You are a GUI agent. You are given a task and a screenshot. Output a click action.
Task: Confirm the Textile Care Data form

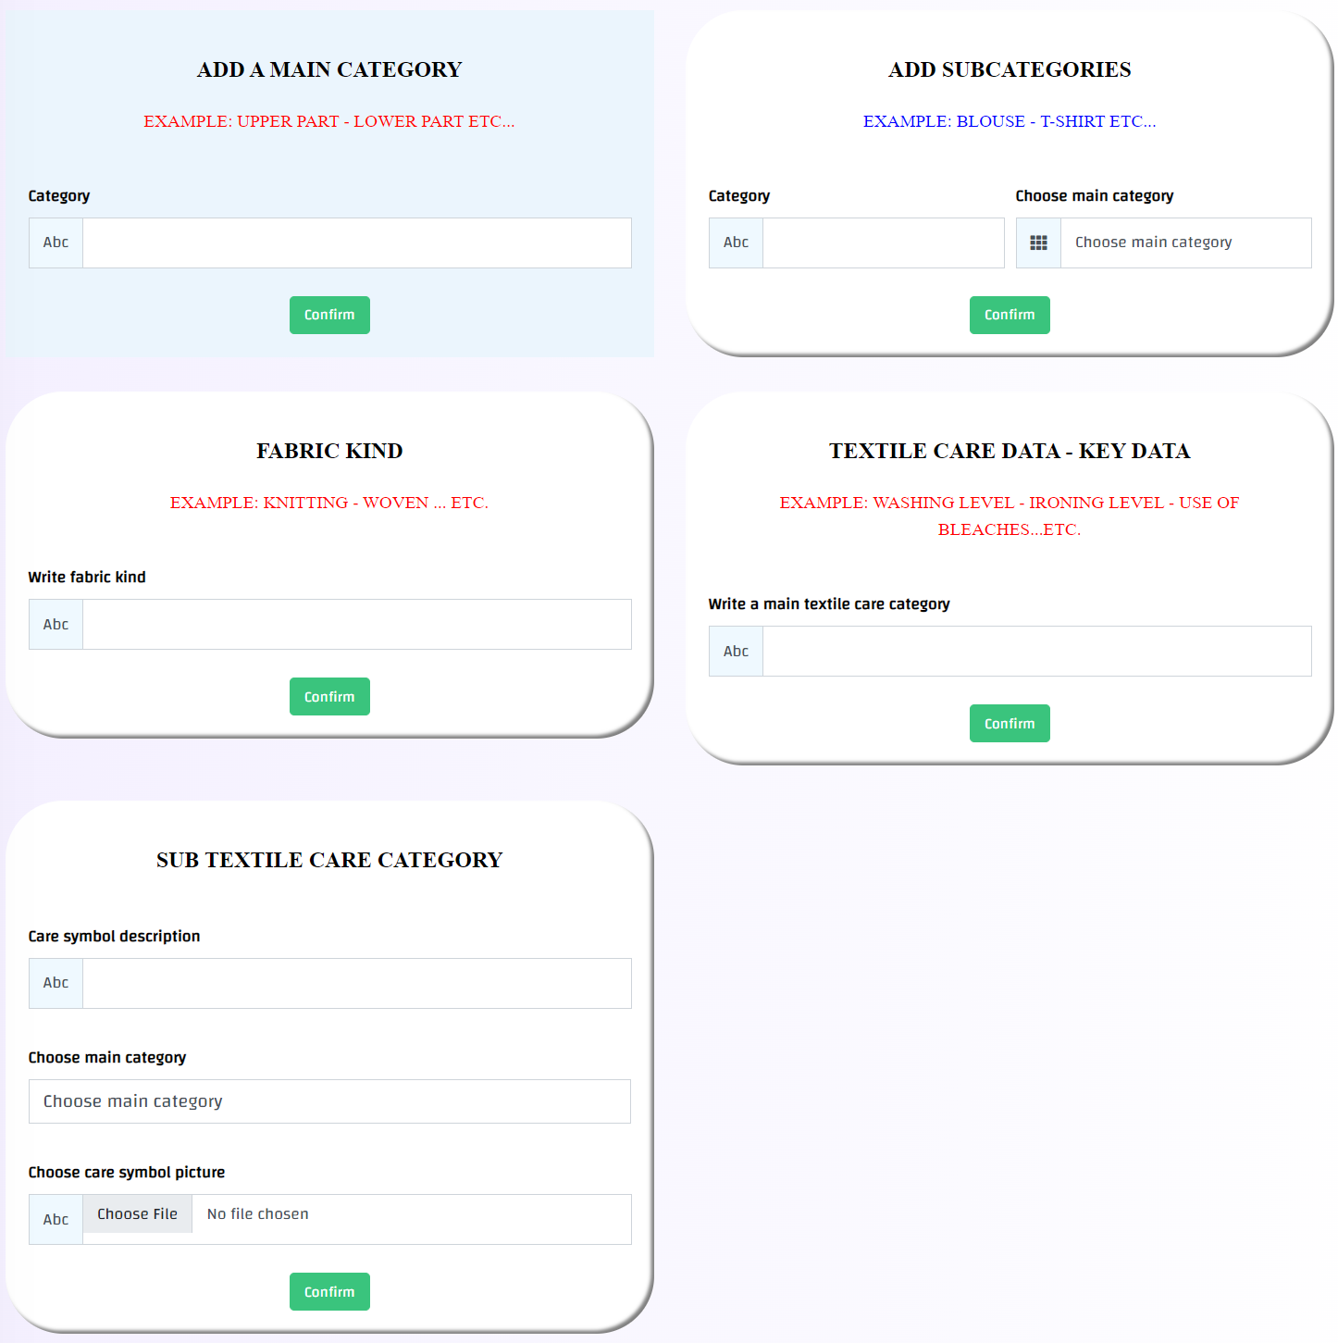pyautogui.click(x=1010, y=724)
